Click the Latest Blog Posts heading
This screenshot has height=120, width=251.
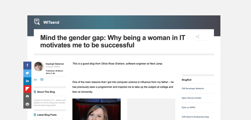tap(47, 115)
